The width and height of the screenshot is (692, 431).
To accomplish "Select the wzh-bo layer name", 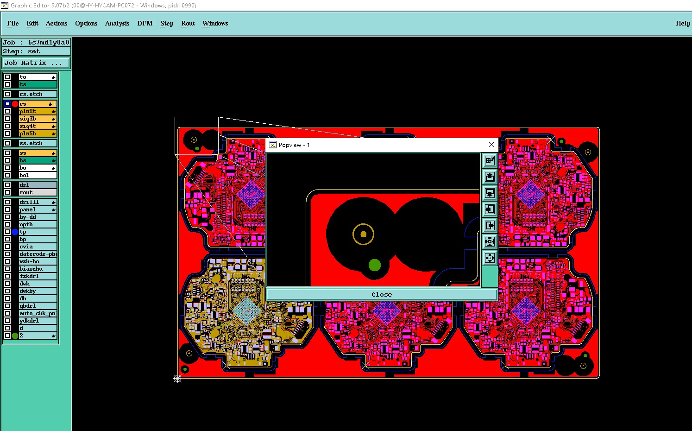I will (x=38, y=261).
